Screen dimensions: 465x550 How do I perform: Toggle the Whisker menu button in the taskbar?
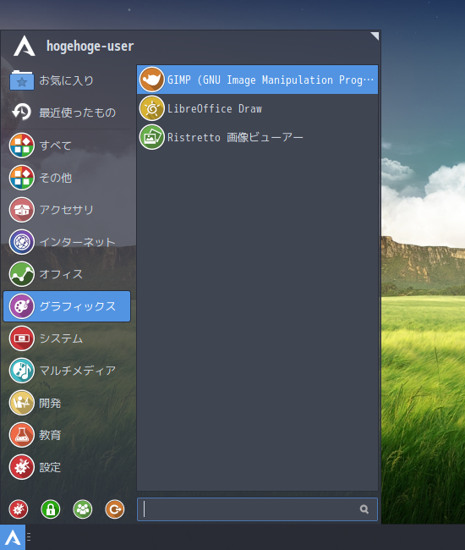click(13, 537)
